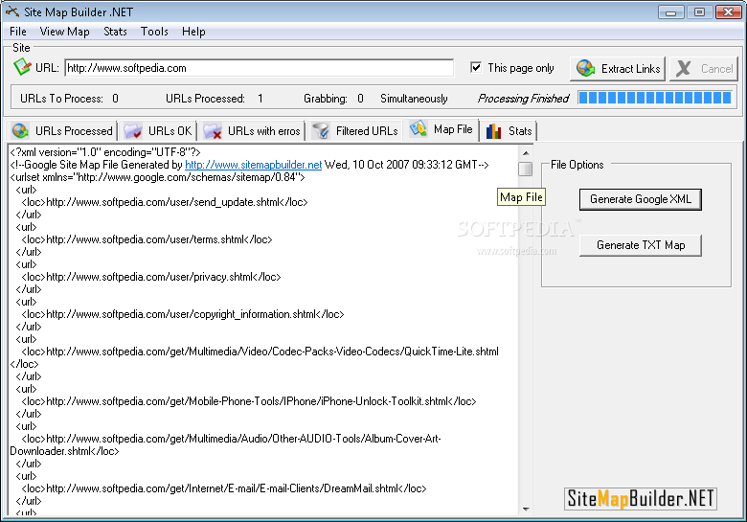Image resolution: width=747 pixels, height=522 pixels.
Task: Click the SiteMapBuilder.NET logo
Action: tap(641, 499)
